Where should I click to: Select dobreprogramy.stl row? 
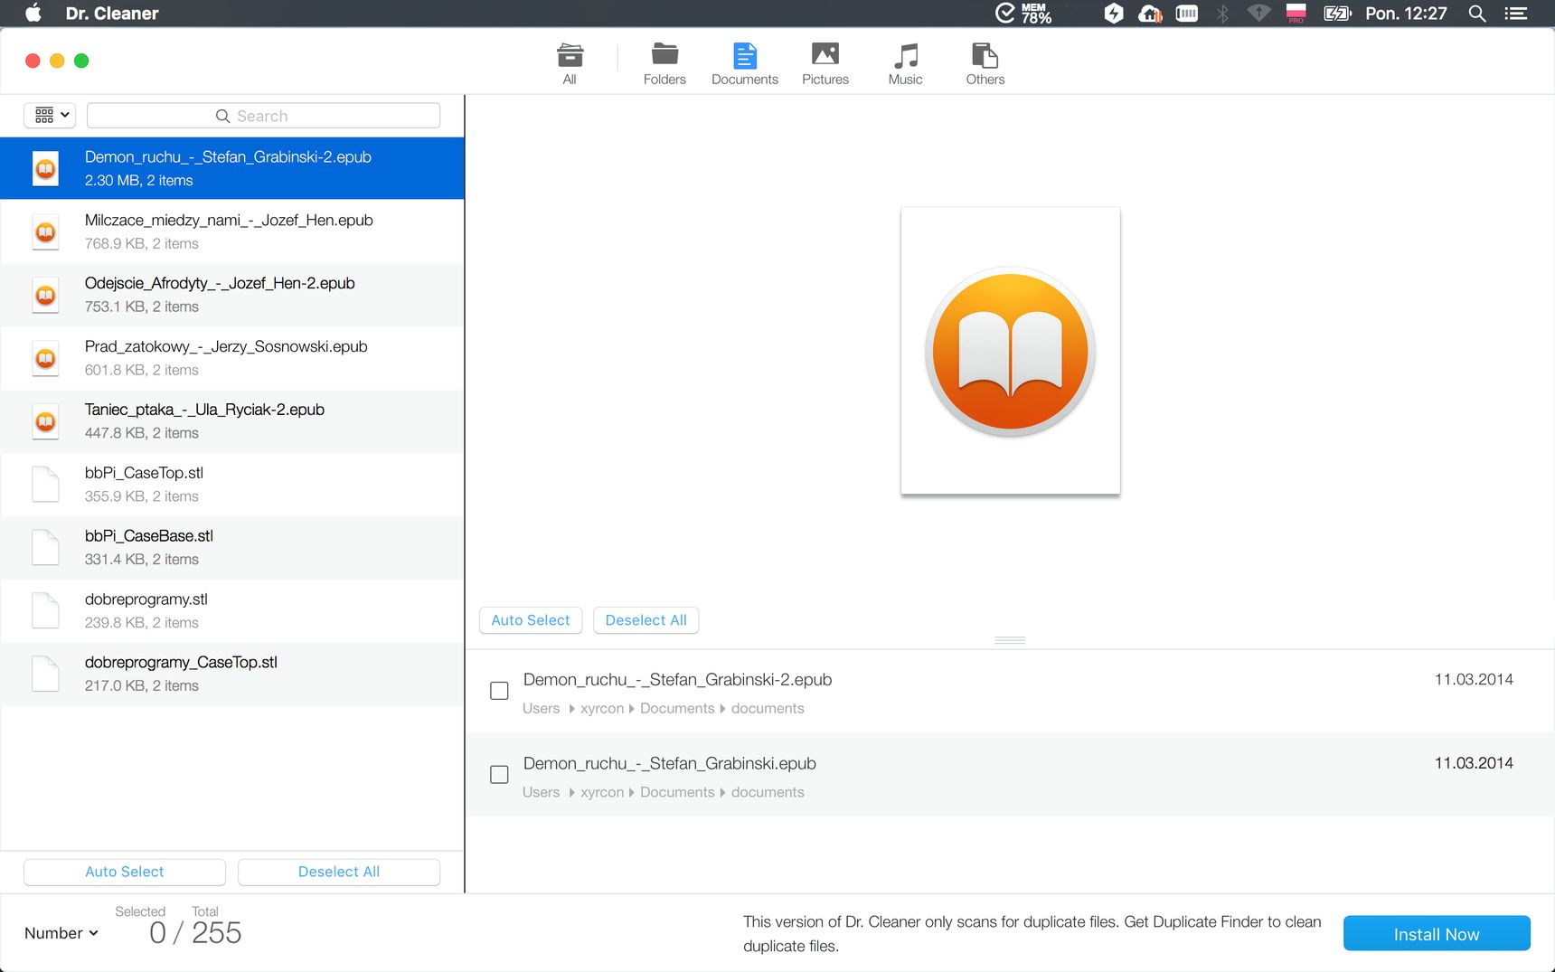tap(232, 611)
